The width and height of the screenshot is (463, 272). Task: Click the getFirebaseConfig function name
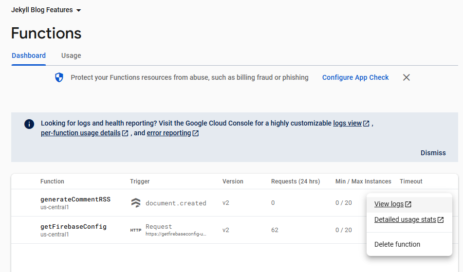tap(74, 227)
